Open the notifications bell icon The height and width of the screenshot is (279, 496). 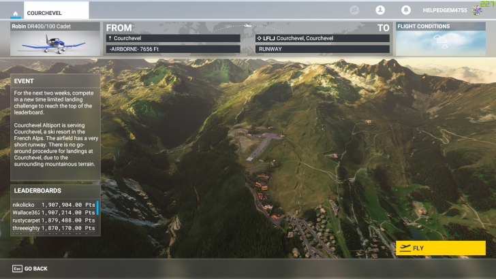[x=406, y=10]
